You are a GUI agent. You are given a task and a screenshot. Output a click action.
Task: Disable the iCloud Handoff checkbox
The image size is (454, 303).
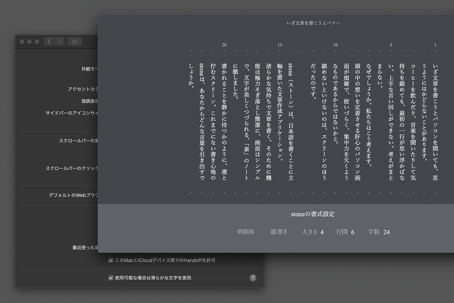[x=111, y=260]
